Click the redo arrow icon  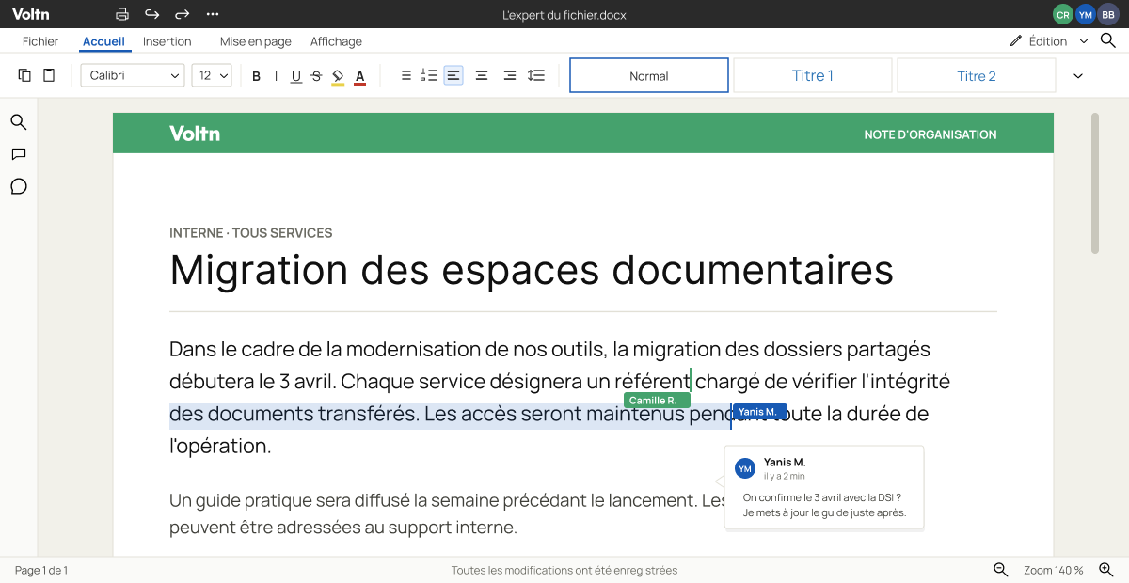pos(183,14)
